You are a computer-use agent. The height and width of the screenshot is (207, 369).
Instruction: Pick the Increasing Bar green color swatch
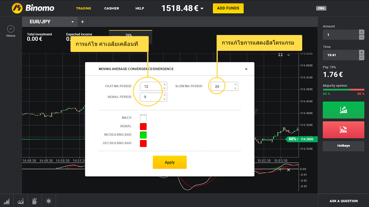(143, 135)
